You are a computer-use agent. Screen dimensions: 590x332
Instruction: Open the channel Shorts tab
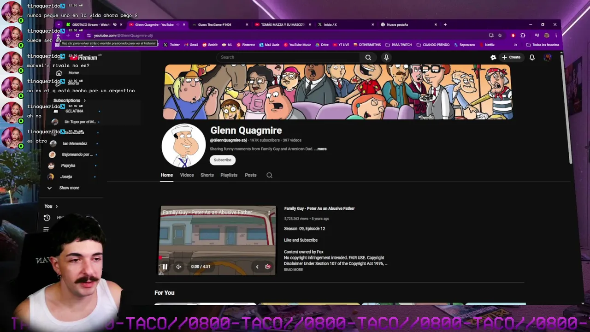coord(207,175)
